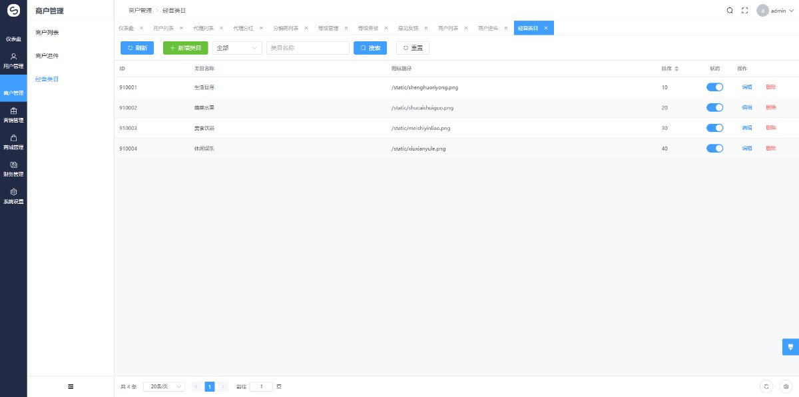Click the 重置 button
The height and width of the screenshot is (397, 799).
click(413, 48)
